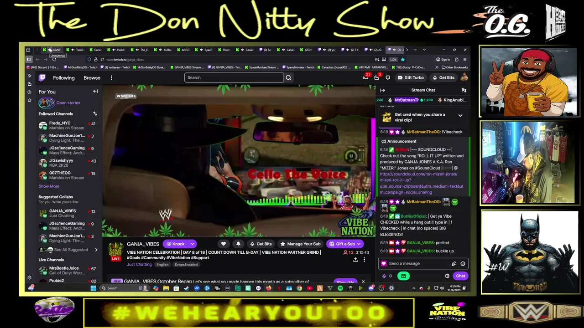Open the whispers speech bubble icon
The height and width of the screenshot is (328, 584).
[387, 77]
